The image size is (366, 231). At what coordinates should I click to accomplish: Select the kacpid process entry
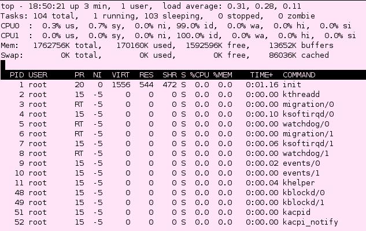[x=296, y=213]
